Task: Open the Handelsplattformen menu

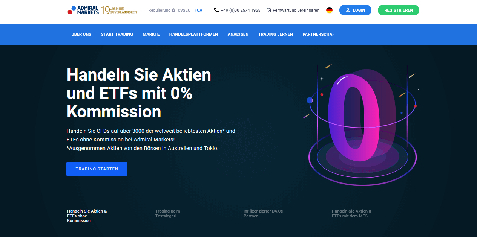Action: 193,34
